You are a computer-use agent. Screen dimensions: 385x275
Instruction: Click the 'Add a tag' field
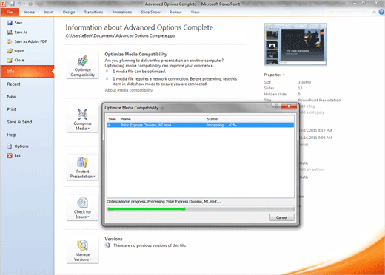click(x=307, y=106)
